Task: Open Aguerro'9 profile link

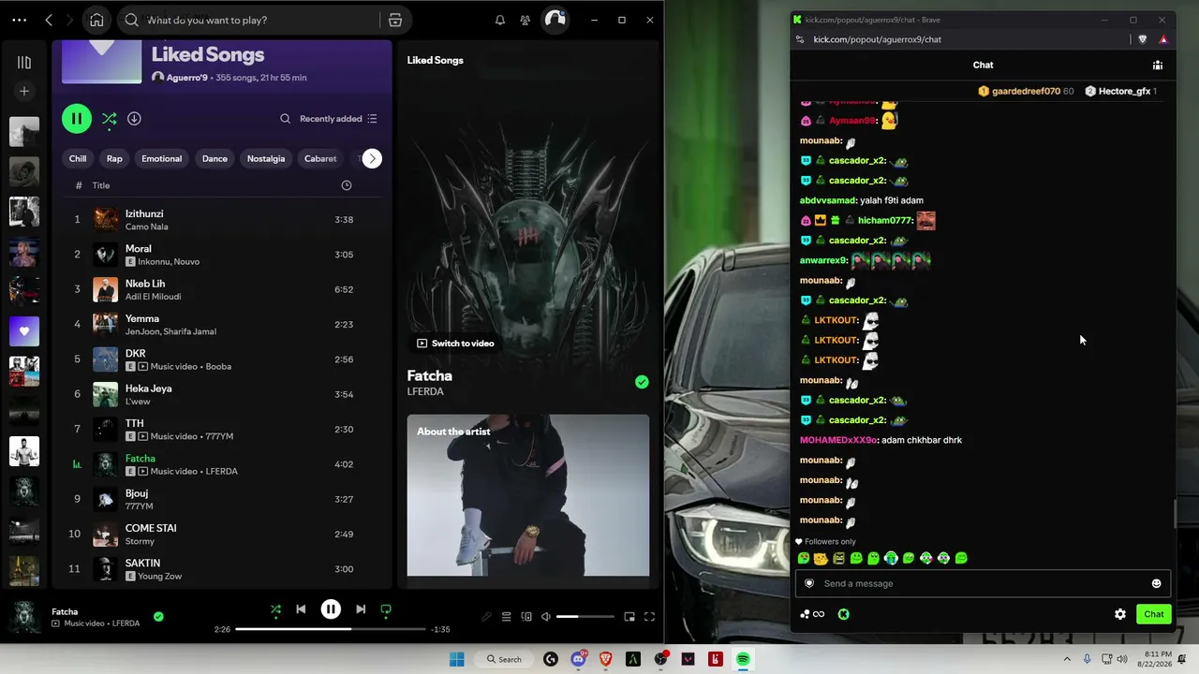Action: (186, 78)
